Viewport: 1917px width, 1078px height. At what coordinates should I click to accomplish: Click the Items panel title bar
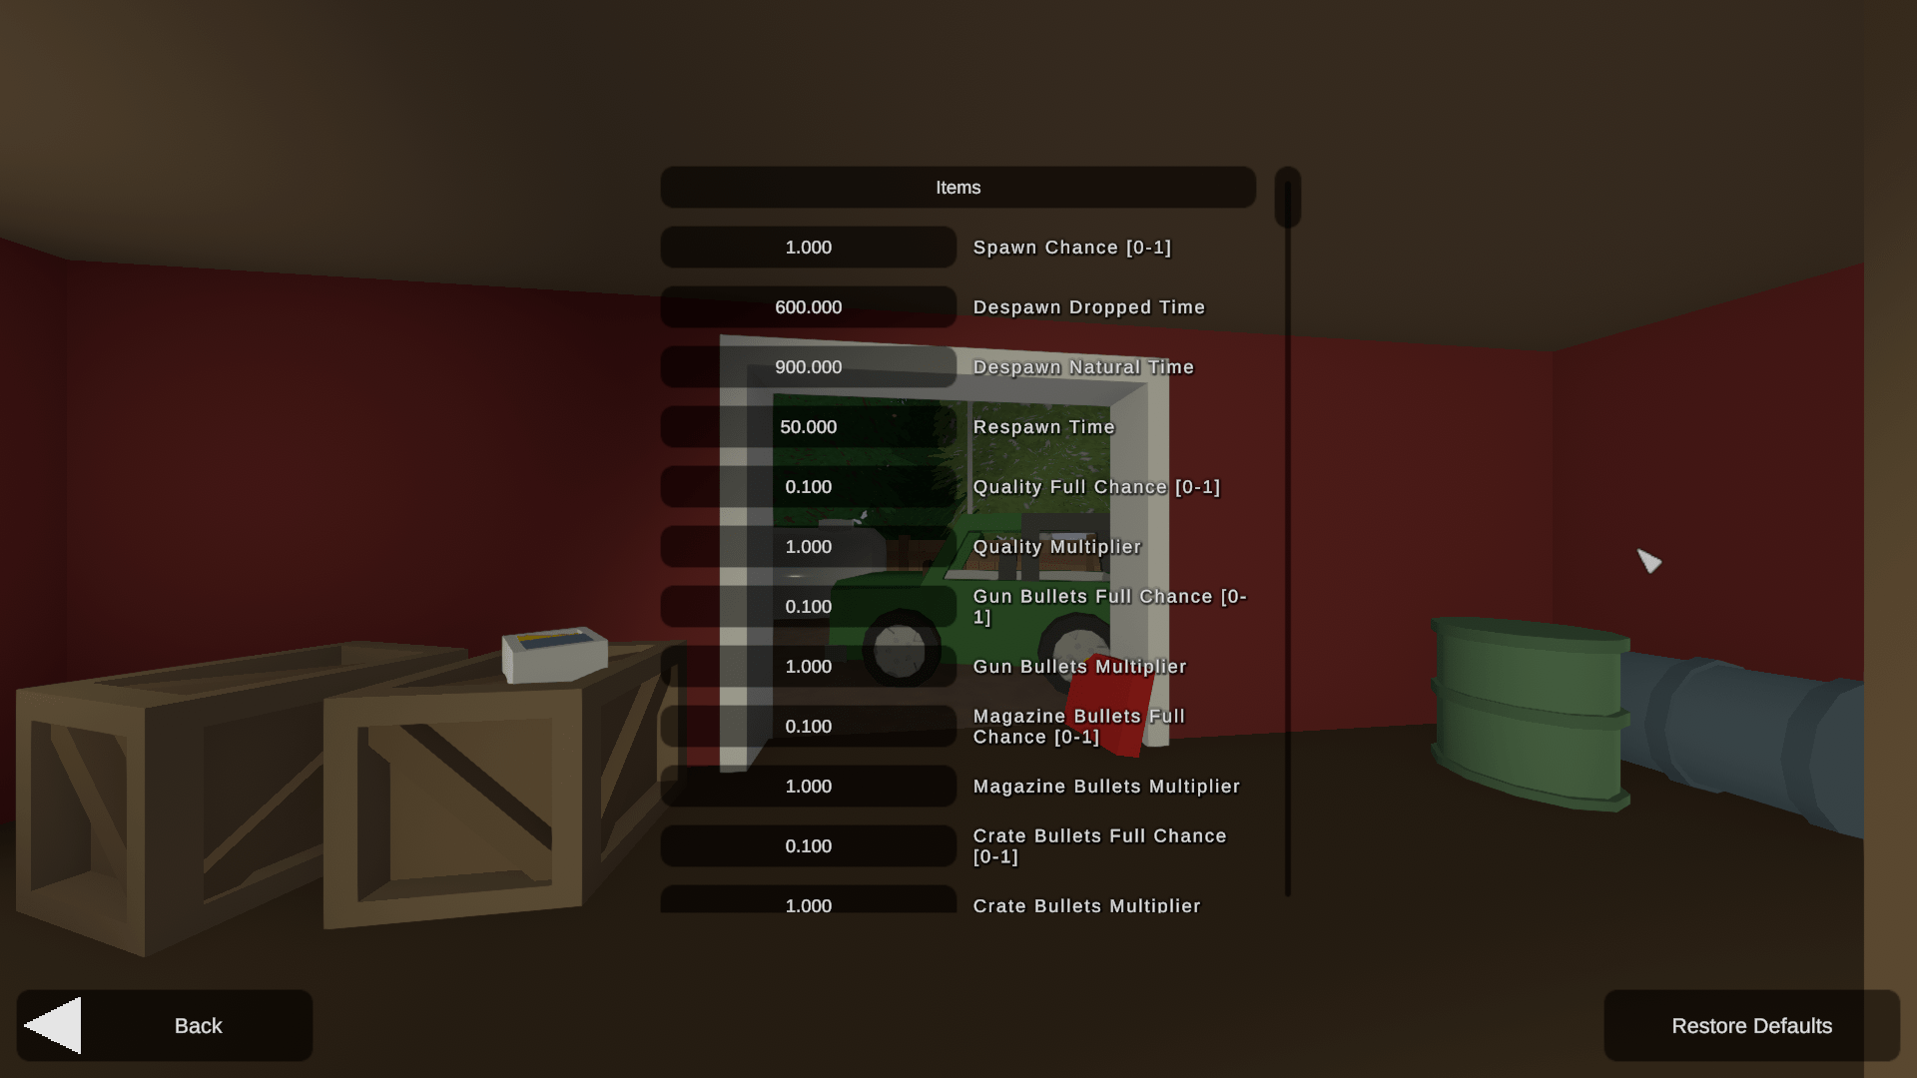point(958,187)
